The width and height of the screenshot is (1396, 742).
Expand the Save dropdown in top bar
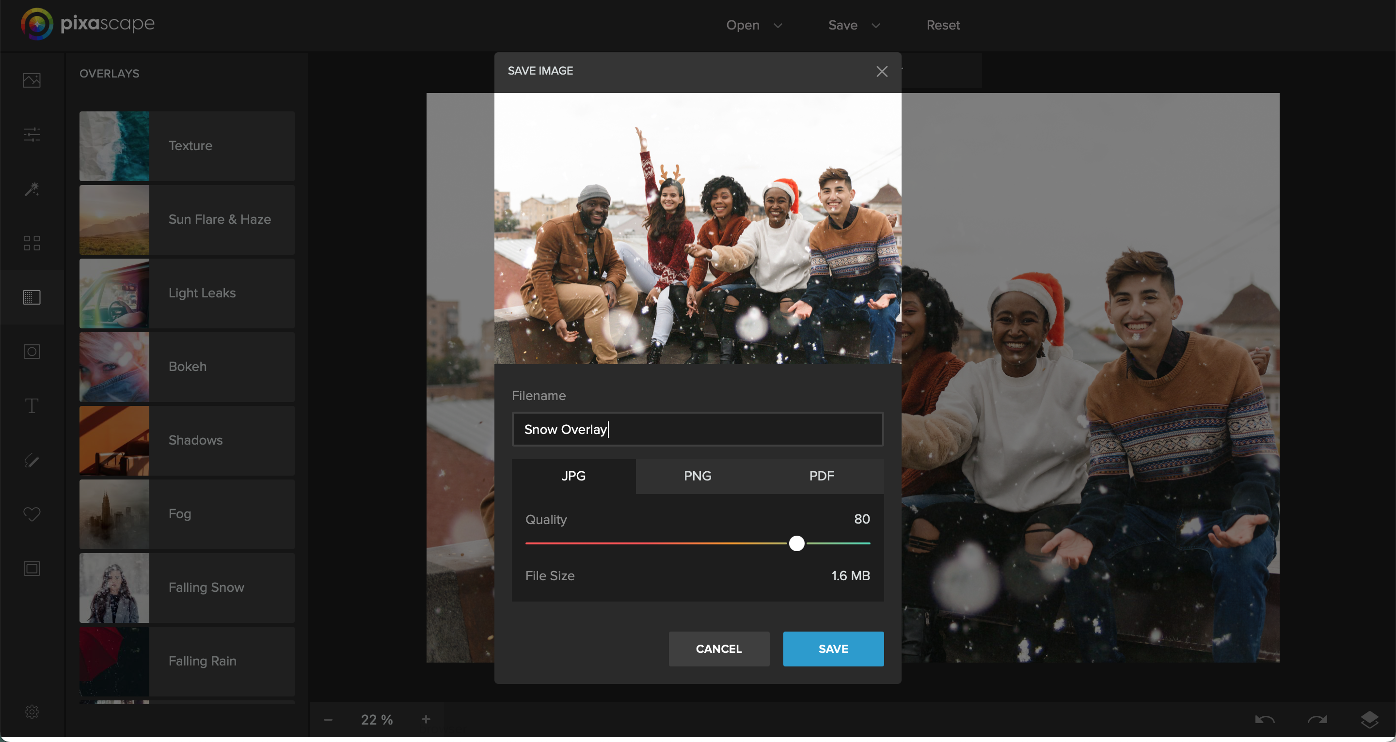[x=853, y=25]
